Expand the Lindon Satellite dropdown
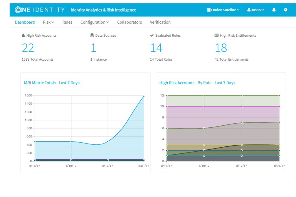The image size is (296, 197). click(223, 10)
